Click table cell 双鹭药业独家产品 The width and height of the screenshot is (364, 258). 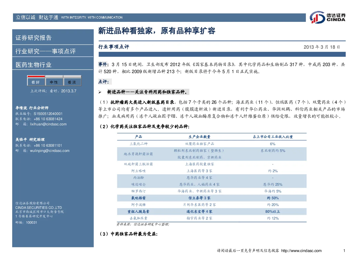pyautogui.click(x=200, y=144)
